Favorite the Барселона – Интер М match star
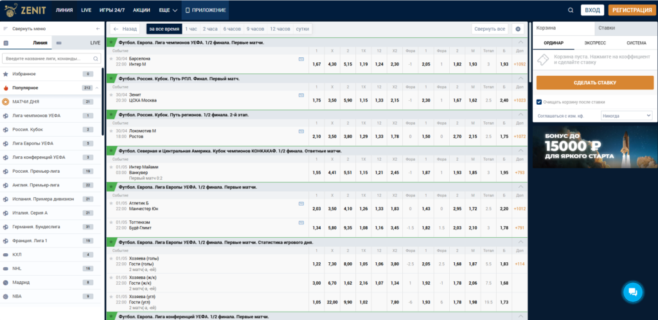This screenshot has width=658, height=320. point(111,58)
